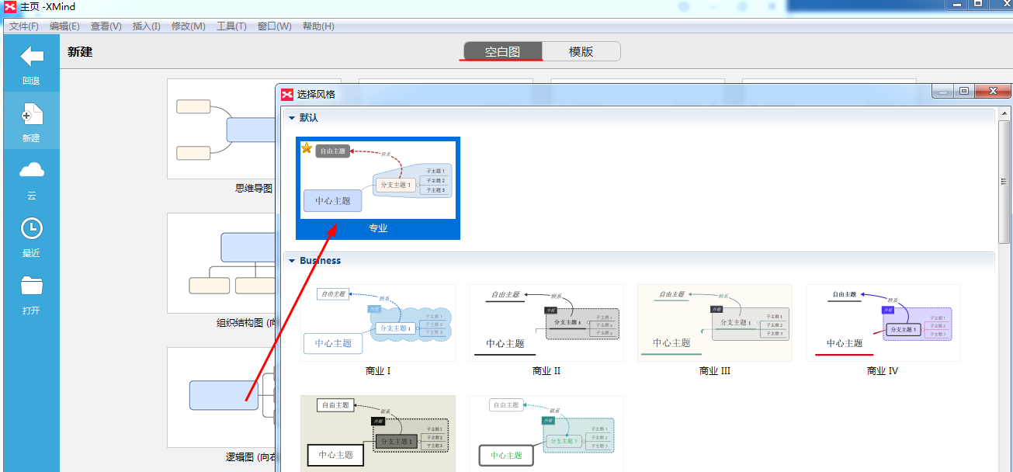Image resolution: width=1013 pixels, height=472 pixels.
Task: Open the 修改(M) menu
Action: point(188,26)
